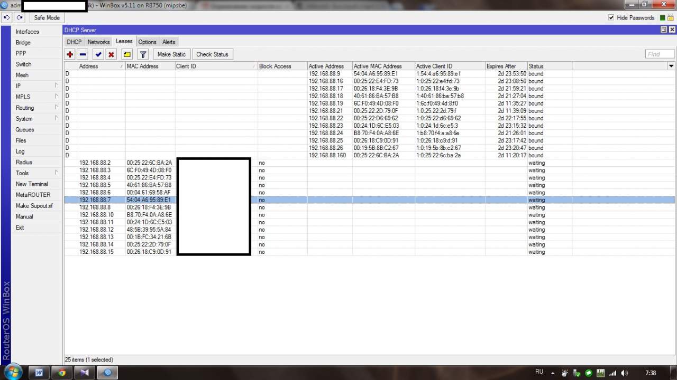
Task: Open Google Chrome from the taskbar
Action: coord(62,373)
